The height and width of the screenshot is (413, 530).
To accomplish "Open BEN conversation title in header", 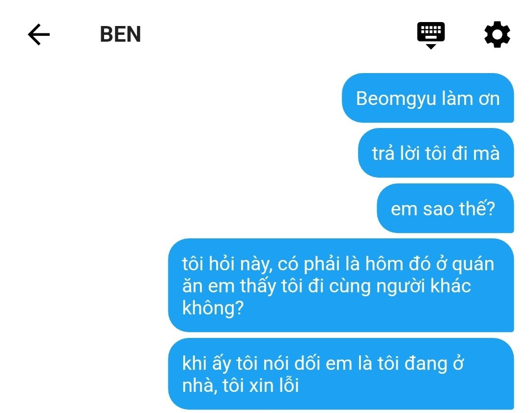I will [120, 34].
